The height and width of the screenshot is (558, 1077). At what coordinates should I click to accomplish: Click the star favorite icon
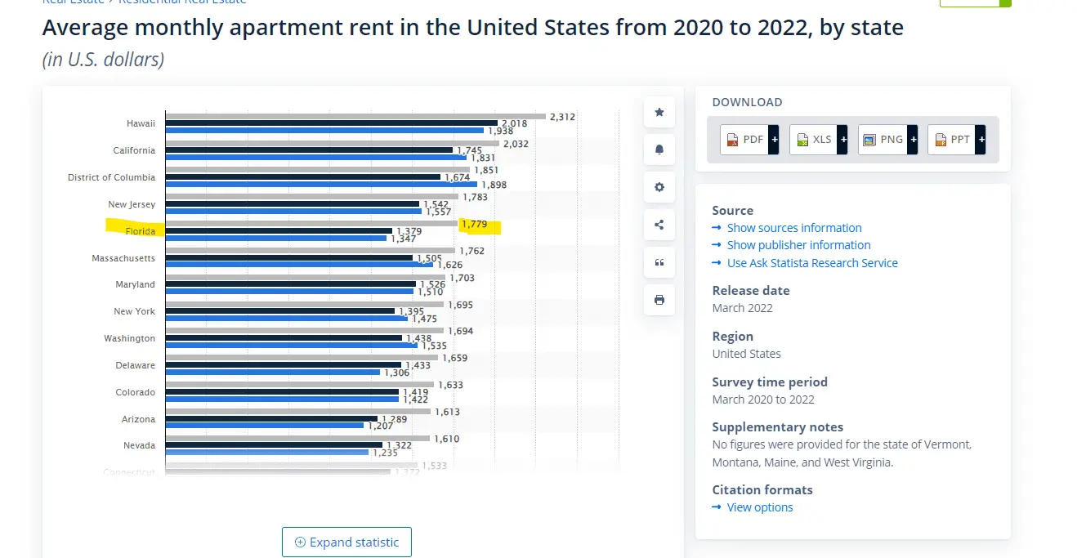(659, 112)
